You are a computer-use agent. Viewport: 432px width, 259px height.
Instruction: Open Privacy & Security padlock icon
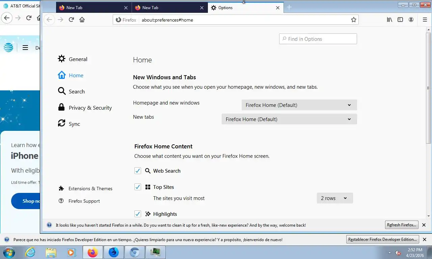(x=61, y=108)
